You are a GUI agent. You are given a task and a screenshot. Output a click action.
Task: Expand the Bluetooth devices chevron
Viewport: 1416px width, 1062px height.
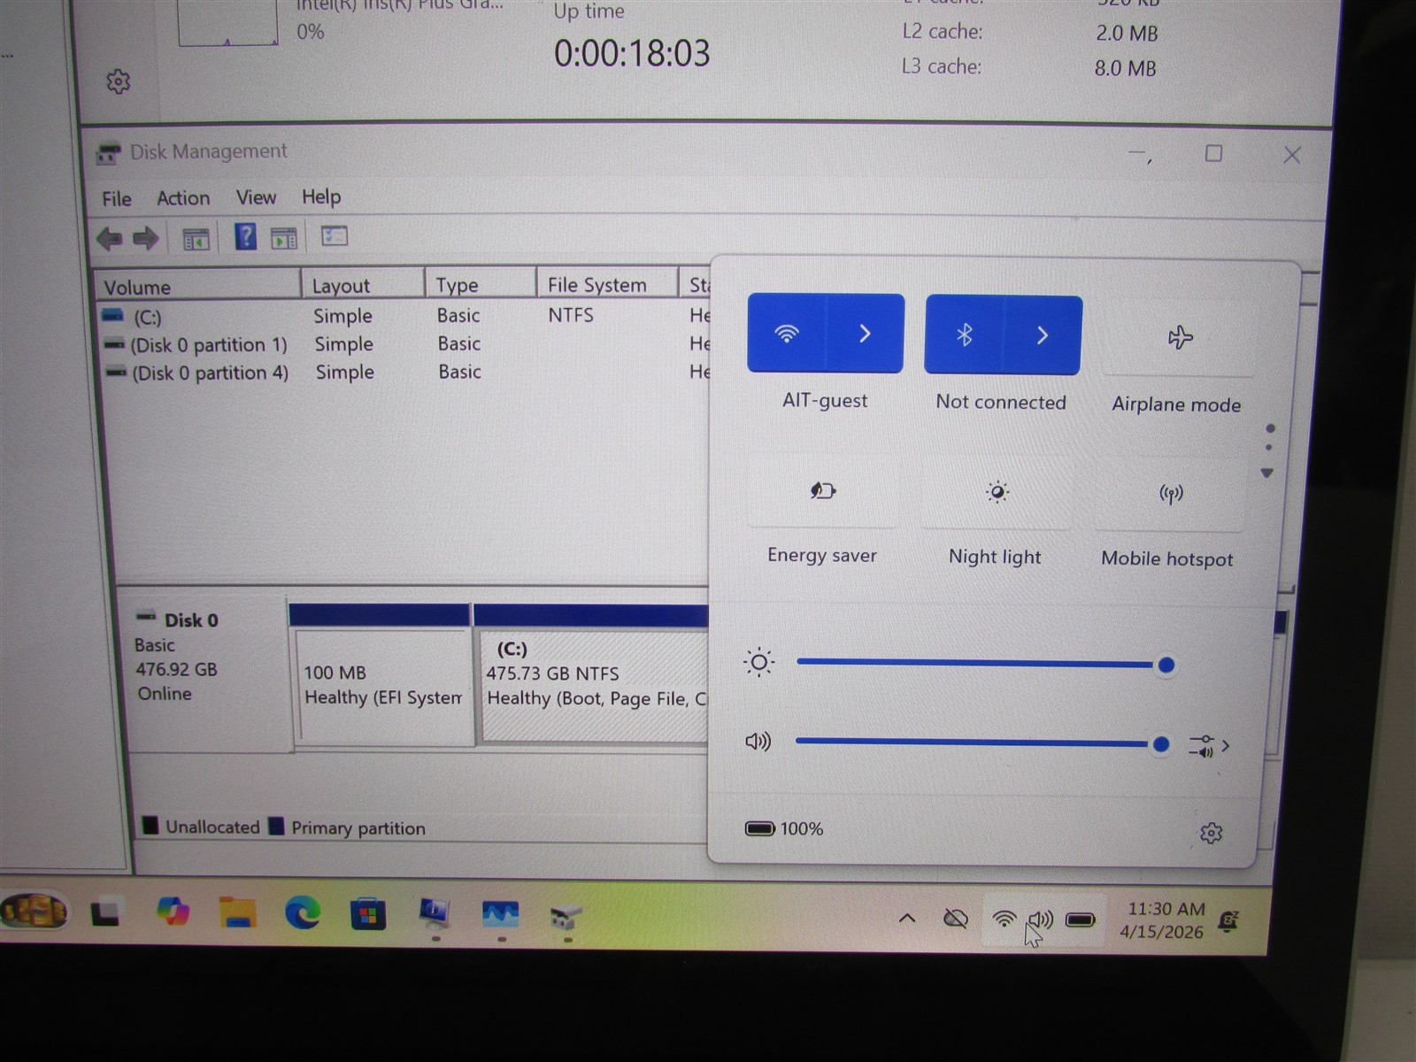pyautogui.click(x=1042, y=335)
